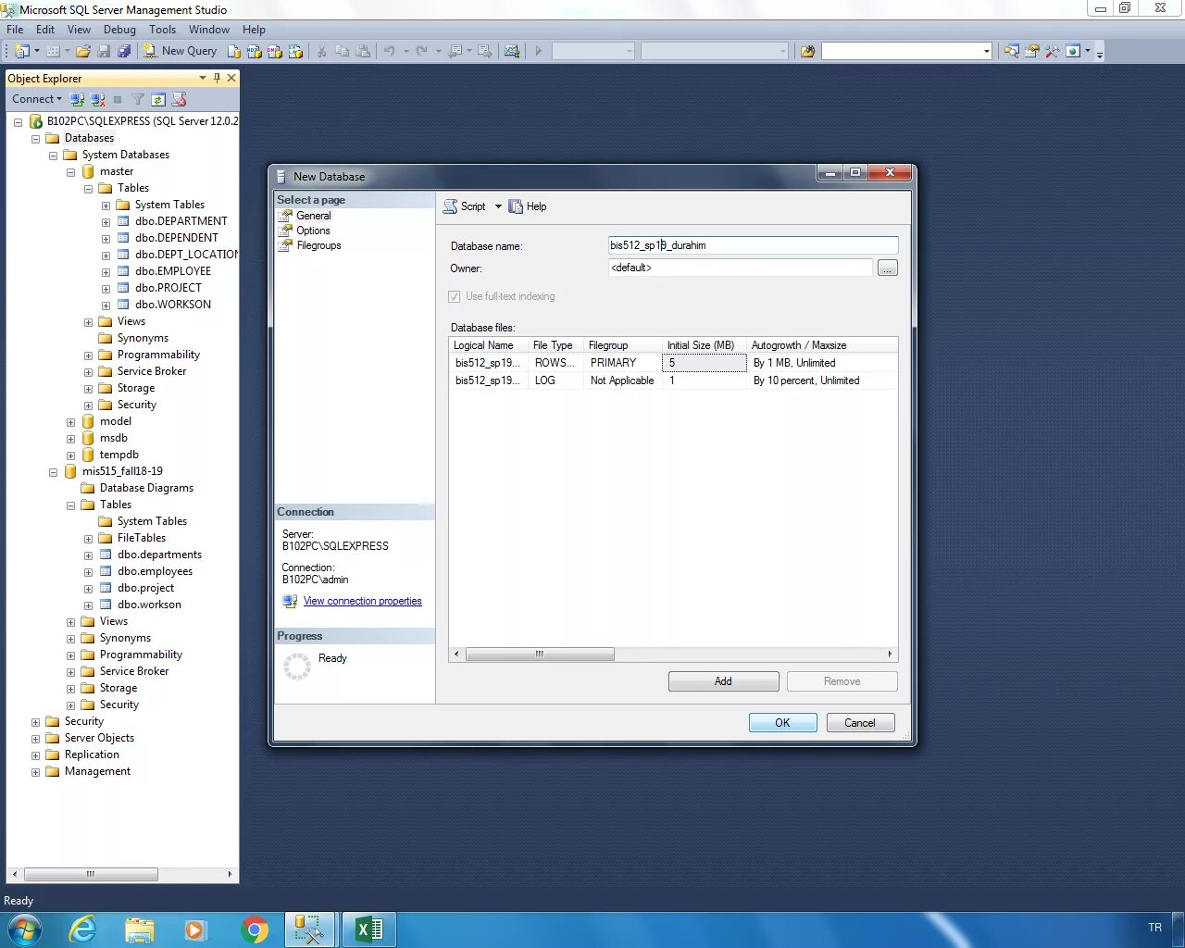1185x948 pixels.
Task: Click the New Query toolbar button
Action: 180,51
